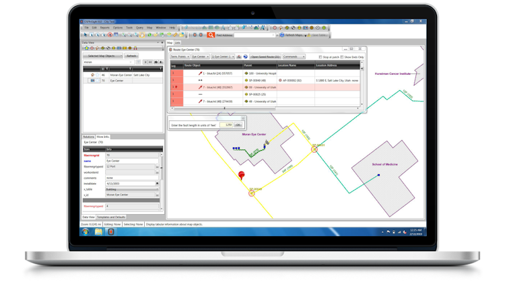This screenshot has width=505, height=284.
Task: Click the Refresh button in Data View
Action: pos(131,56)
